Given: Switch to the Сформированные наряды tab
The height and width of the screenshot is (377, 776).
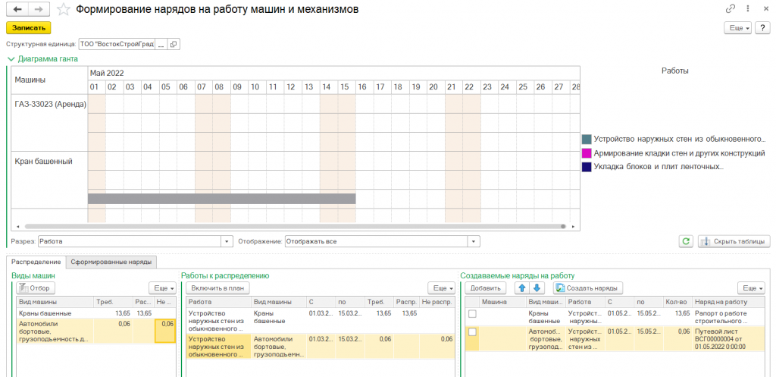Looking at the screenshot, I should click(111, 262).
